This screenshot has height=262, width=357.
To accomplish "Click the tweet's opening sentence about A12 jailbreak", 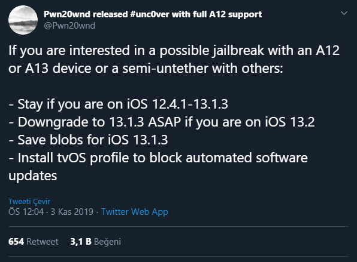I will tap(174, 50).
